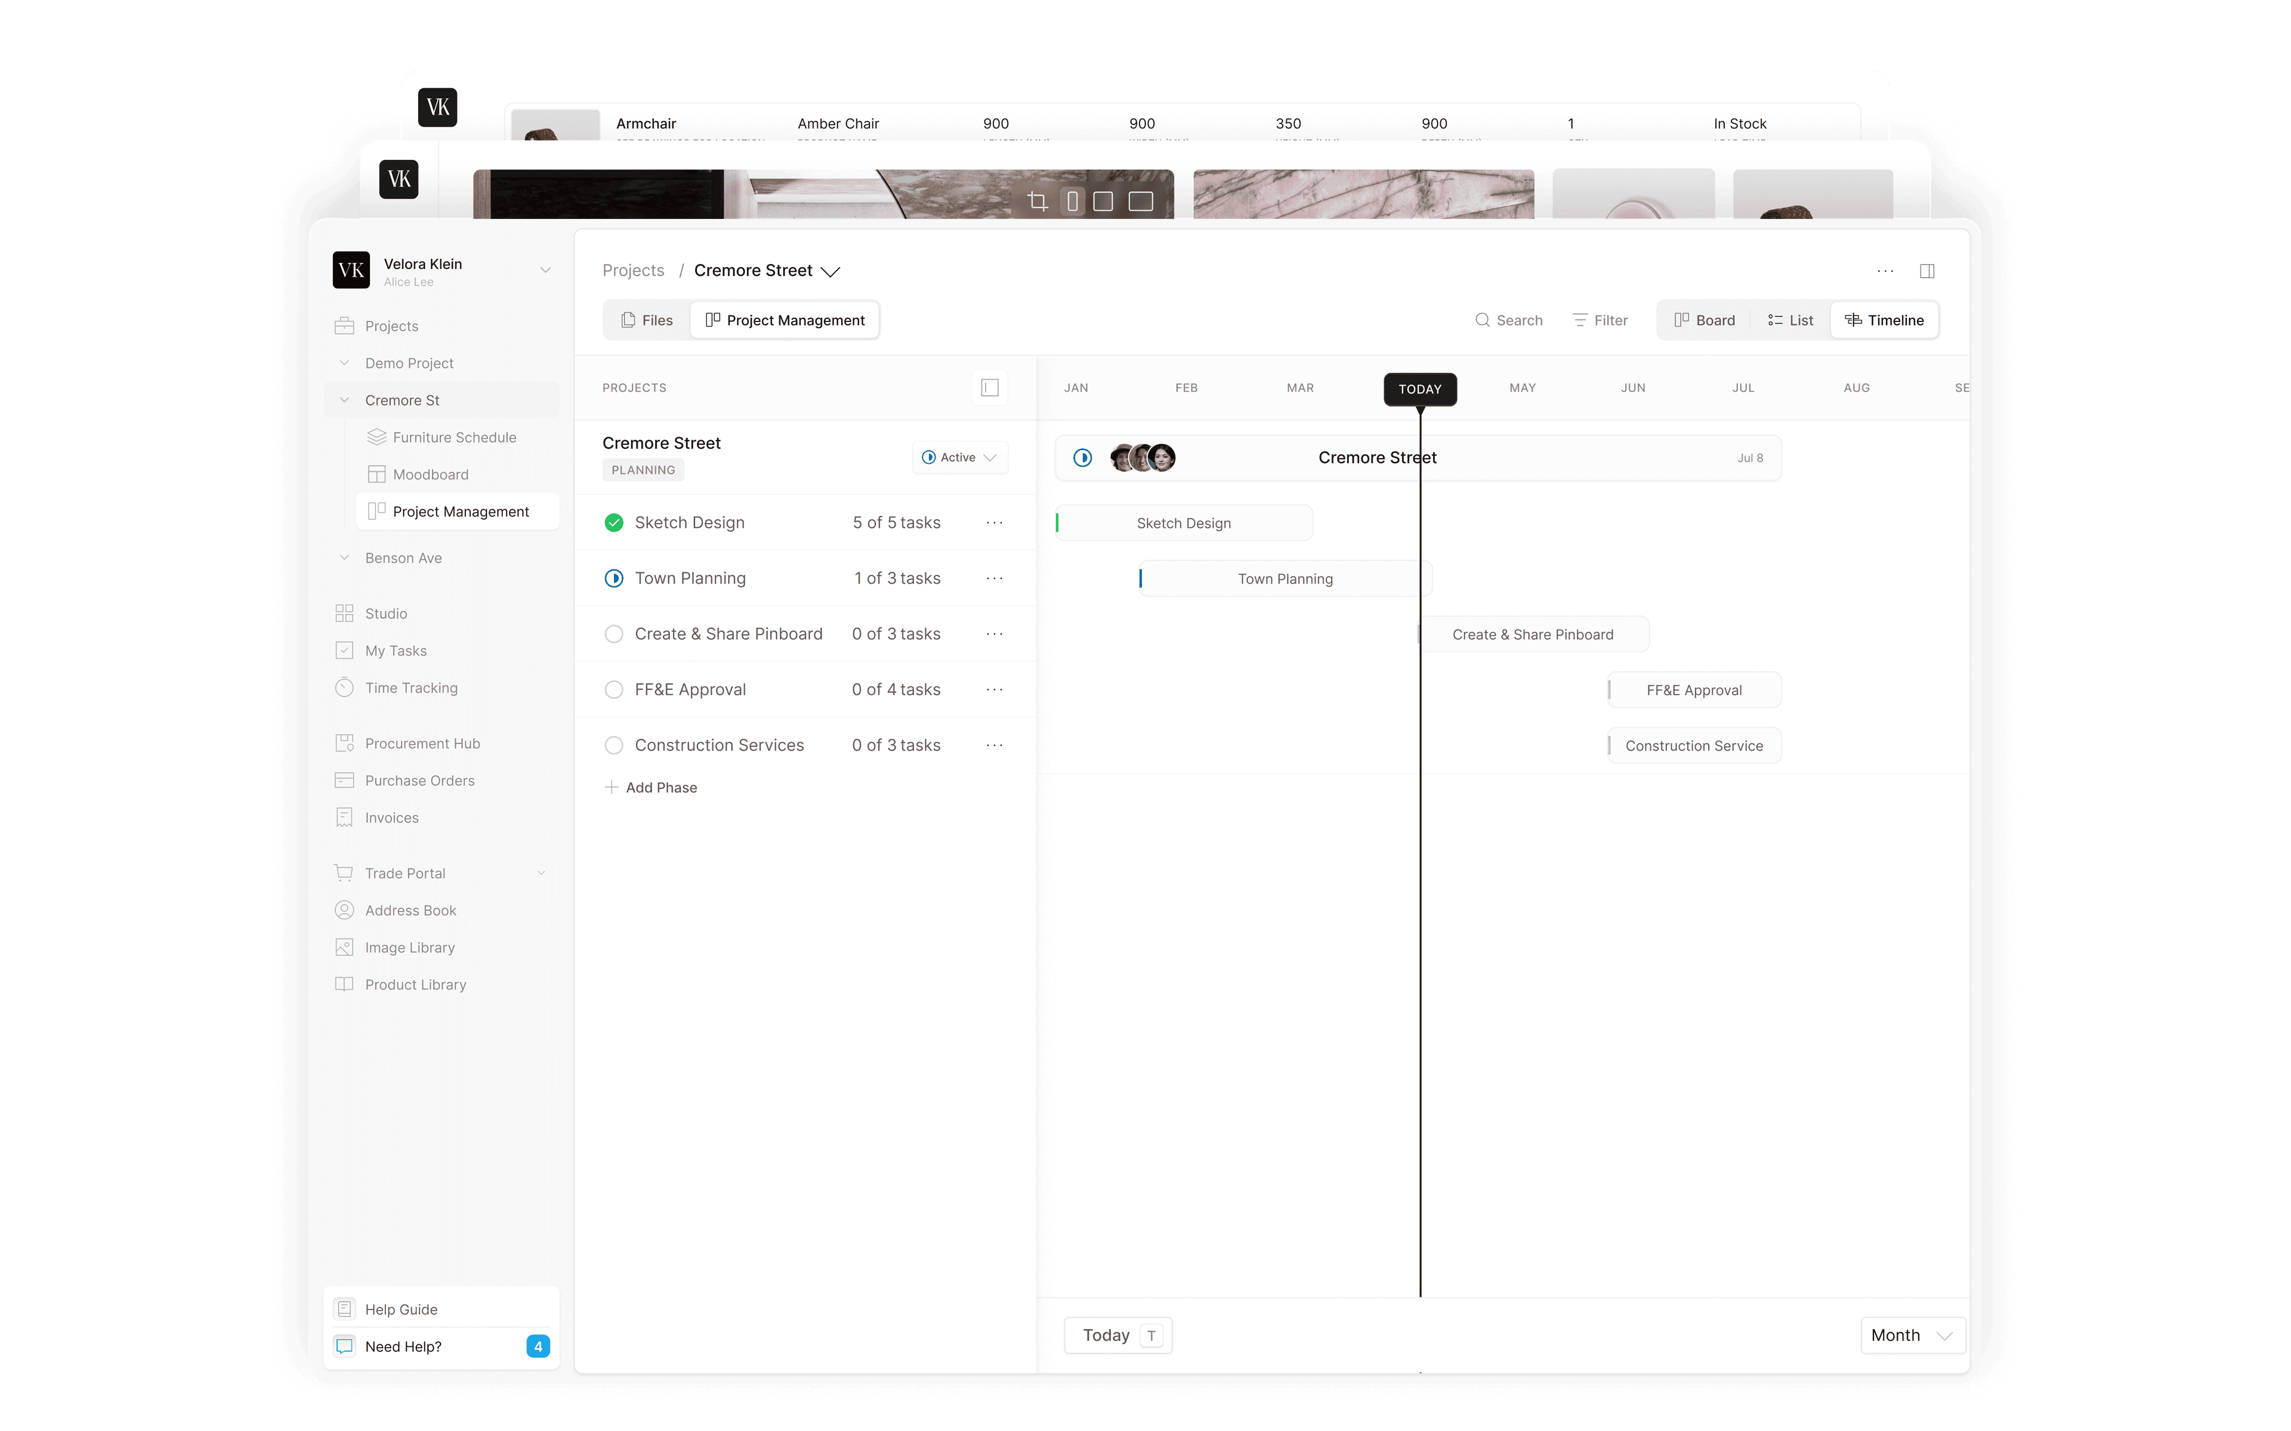2291x1431 pixels.
Task: Open the Active status dropdown
Action: click(x=960, y=457)
